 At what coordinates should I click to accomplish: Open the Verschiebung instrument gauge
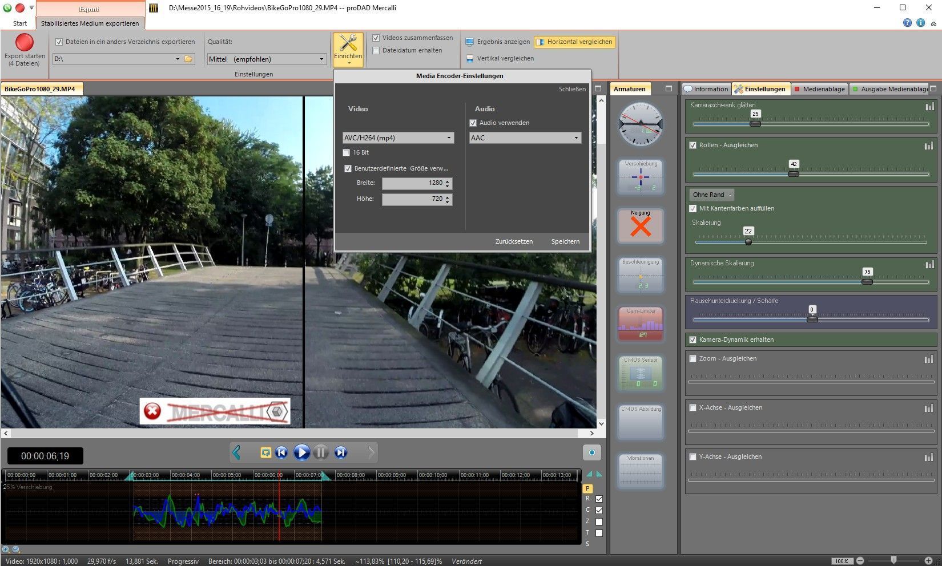641,177
